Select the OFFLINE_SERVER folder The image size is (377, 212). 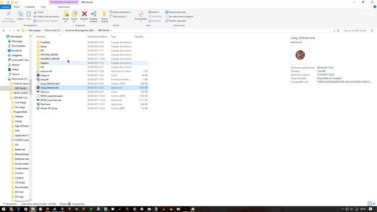[49, 55]
